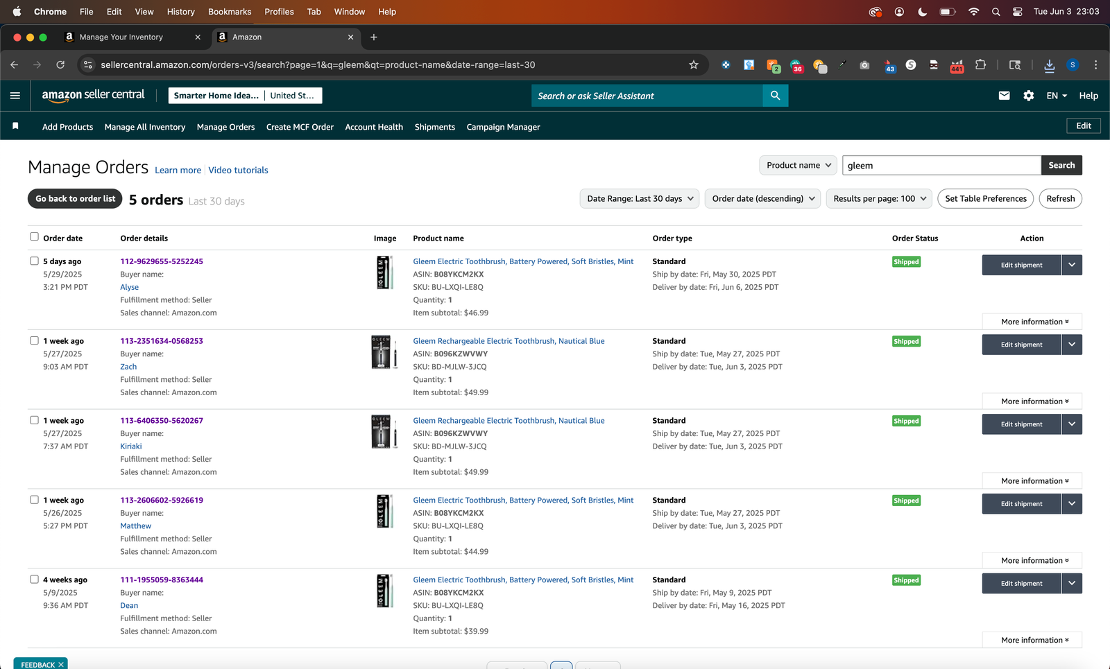Click the Amazon Seller Central logo
Image resolution: width=1110 pixels, height=669 pixels.
(93, 95)
